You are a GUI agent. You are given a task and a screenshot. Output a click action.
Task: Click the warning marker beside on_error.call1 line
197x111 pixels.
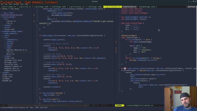tap(34, 21)
